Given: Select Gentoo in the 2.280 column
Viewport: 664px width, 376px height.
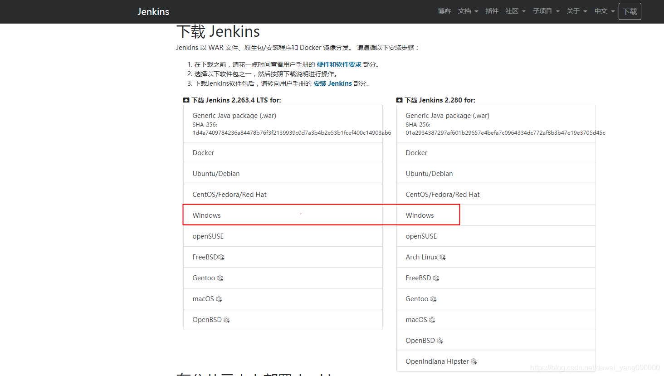Looking at the screenshot, I should coord(496,299).
